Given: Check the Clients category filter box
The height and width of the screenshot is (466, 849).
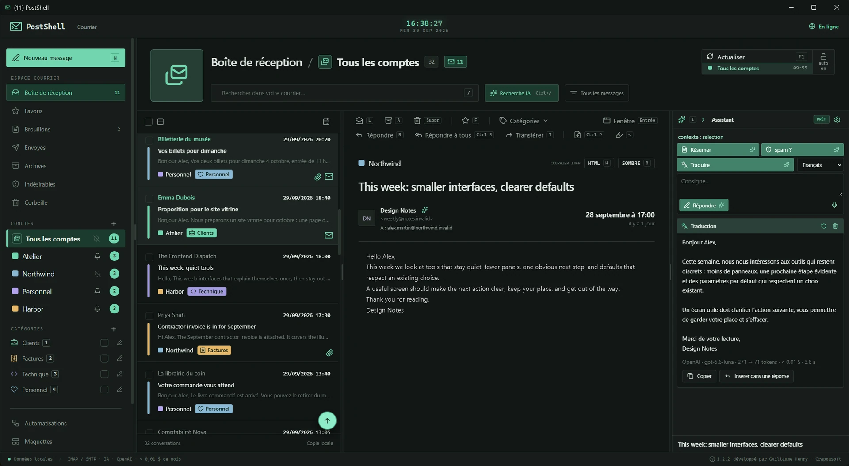Looking at the screenshot, I should [104, 343].
